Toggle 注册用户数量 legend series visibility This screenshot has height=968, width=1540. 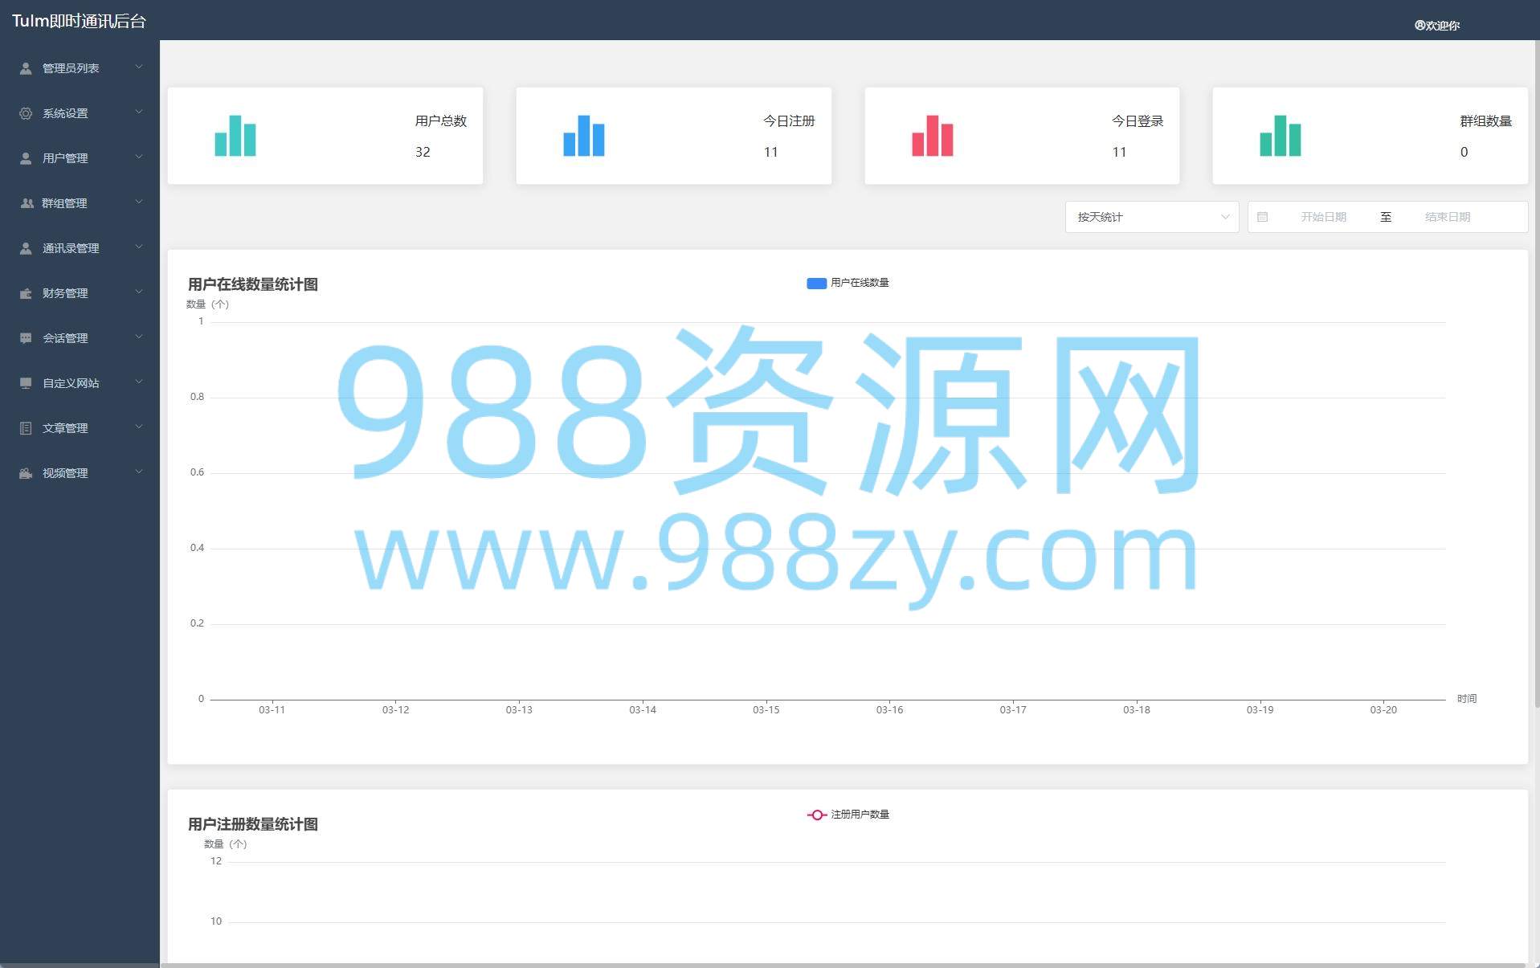pyautogui.click(x=848, y=815)
